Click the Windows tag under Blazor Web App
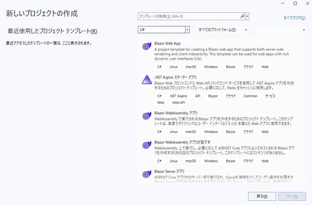Viewport: 312px width, 205px height. [x=211, y=67]
